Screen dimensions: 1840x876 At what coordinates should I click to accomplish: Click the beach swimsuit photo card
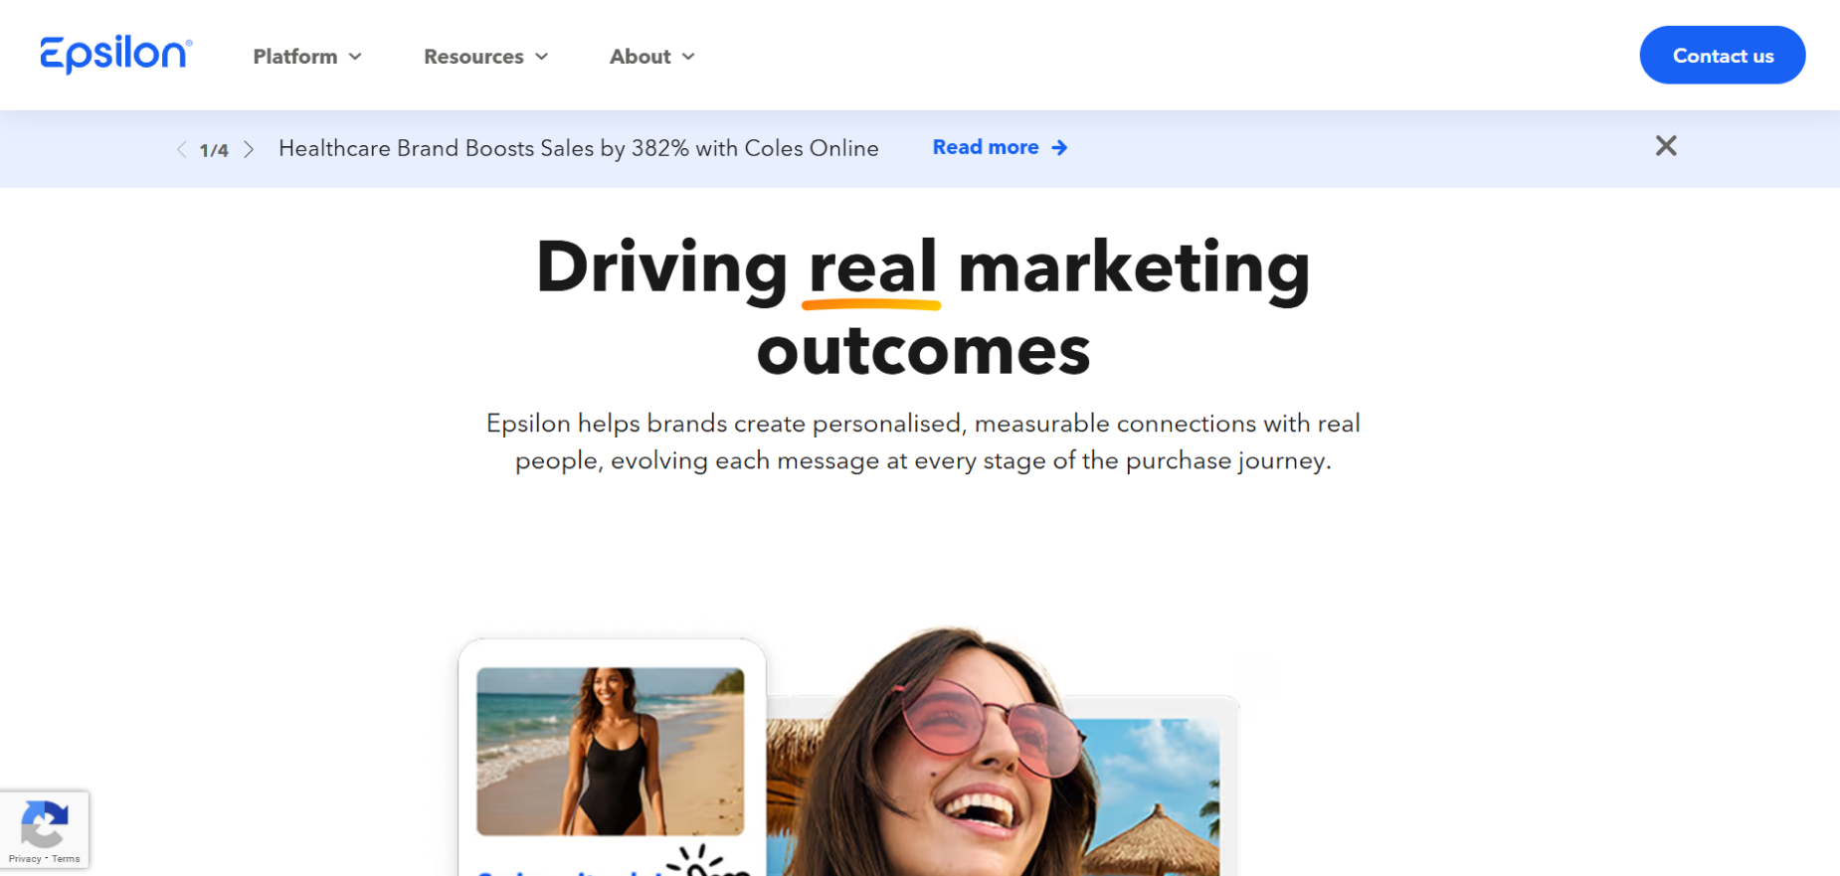[611, 751]
